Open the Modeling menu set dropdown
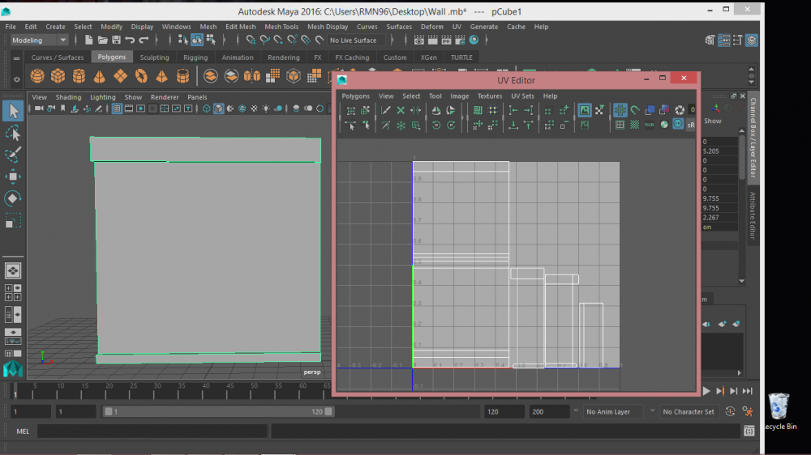 [39, 40]
